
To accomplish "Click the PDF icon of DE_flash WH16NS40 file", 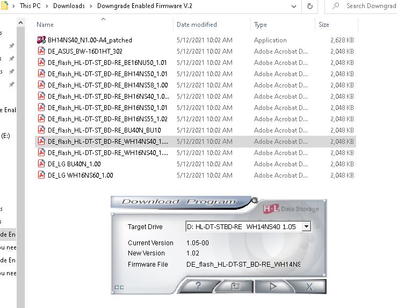I will click(x=41, y=152).
